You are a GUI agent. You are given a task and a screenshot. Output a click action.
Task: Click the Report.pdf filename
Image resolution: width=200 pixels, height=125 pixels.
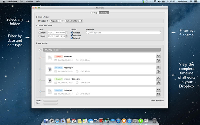68,68
